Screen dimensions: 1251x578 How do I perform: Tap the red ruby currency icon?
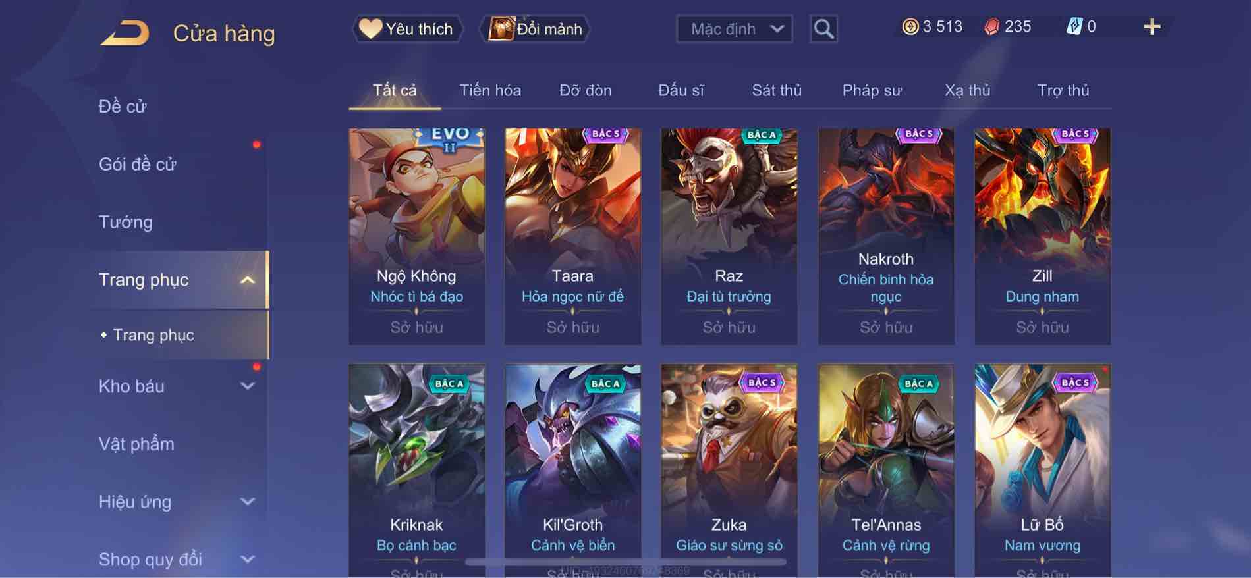pyautogui.click(x=991, y=27)
